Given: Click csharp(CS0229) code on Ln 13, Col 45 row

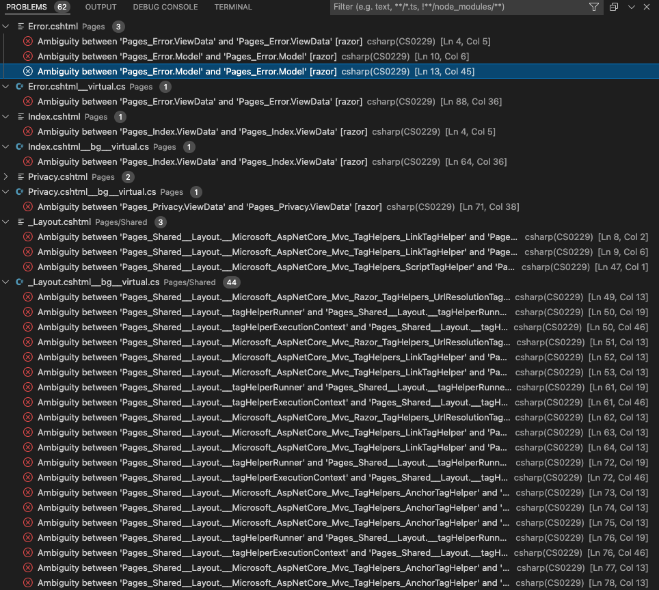Looking at the screenshot, I should click(x=375, y=71).
